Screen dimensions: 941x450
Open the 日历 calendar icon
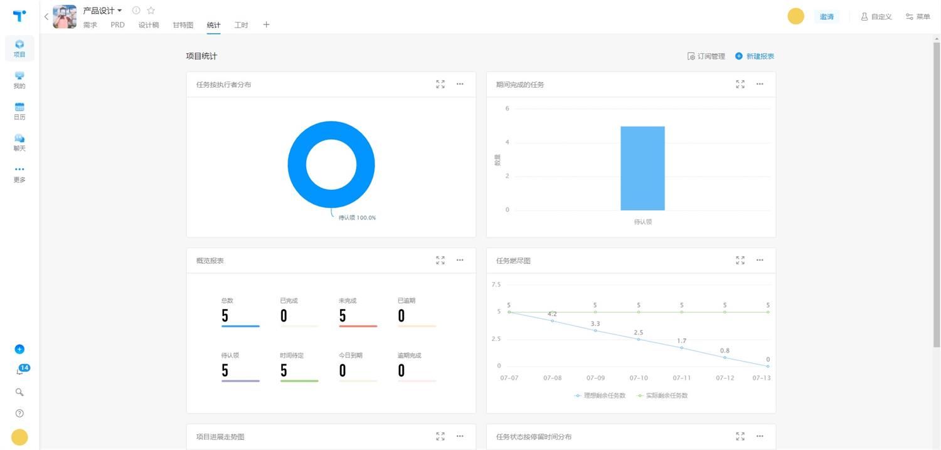pyautogui.click(x=19, y=111)
